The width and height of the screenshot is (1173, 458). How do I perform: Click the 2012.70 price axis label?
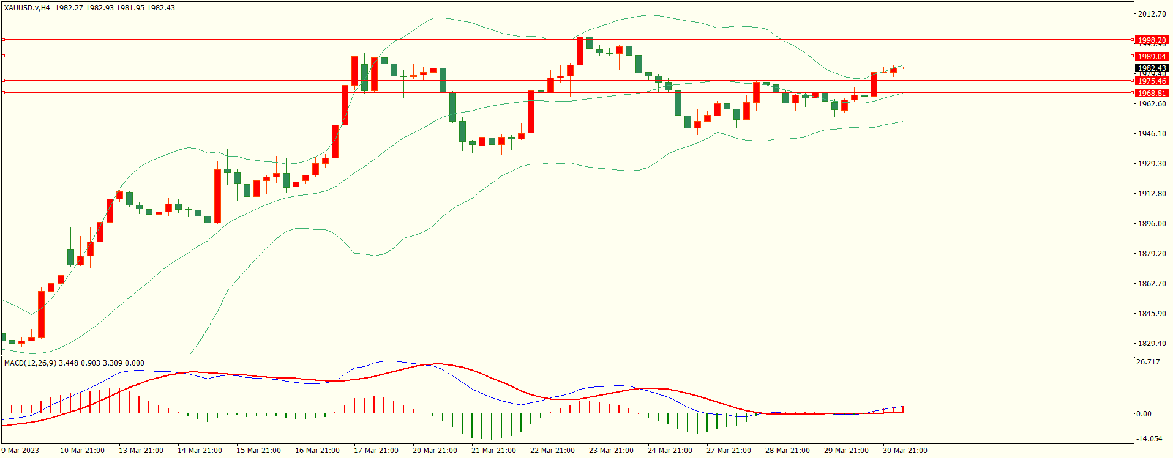tap(1152, 14)
